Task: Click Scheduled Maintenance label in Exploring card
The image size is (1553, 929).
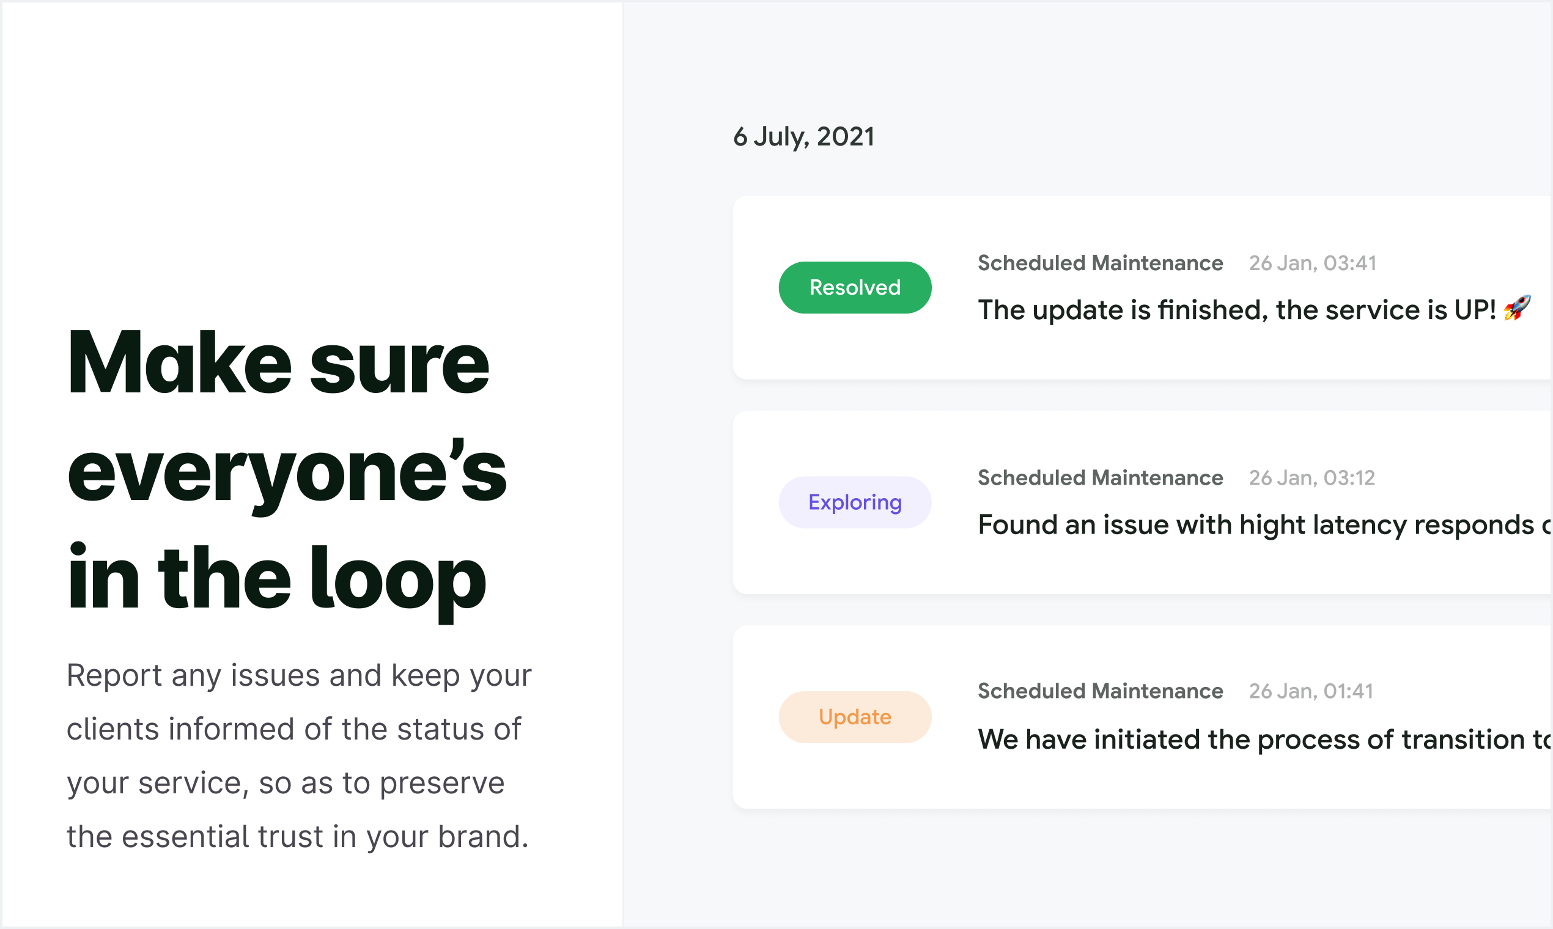Action: pyautogui.click(x=1101, y=478)
